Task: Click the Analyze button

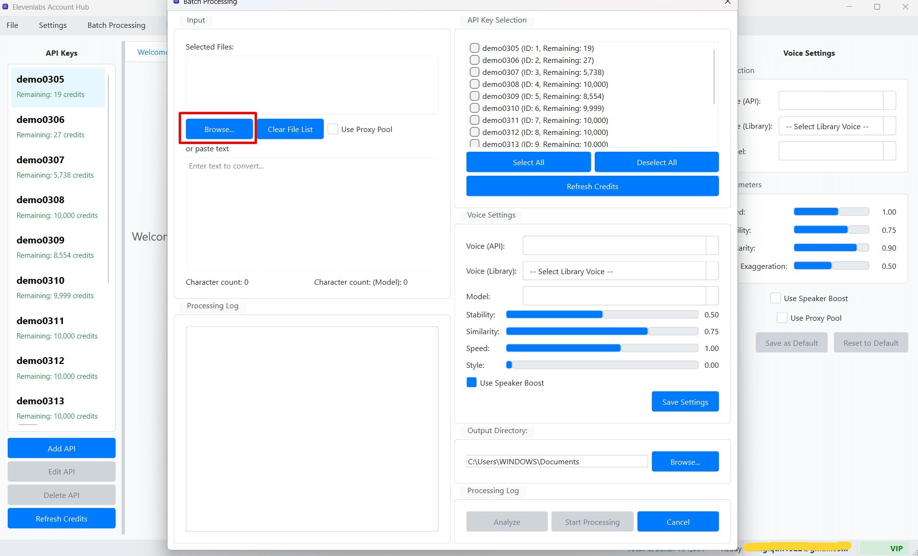Action: pyautogui.click(x=507, y=522)
